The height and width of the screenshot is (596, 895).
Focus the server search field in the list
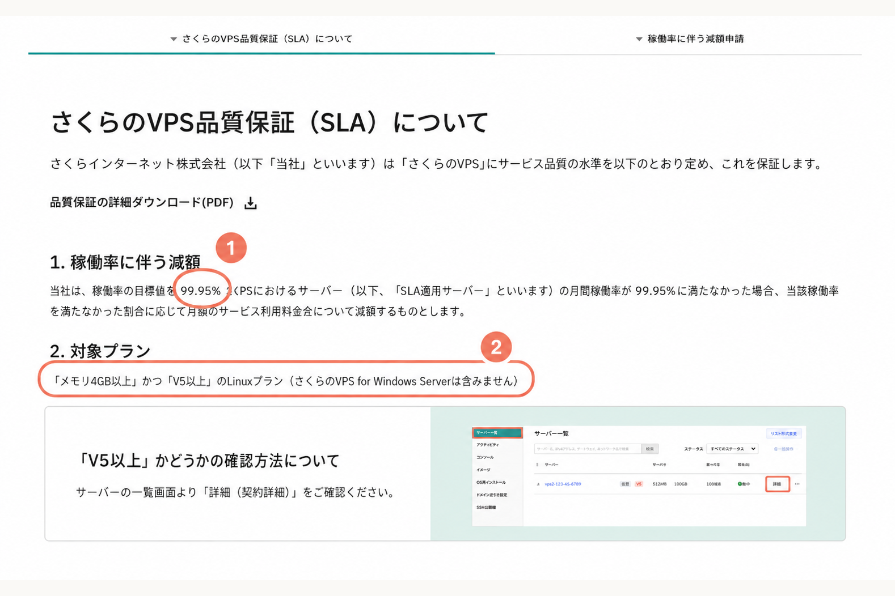point(588,449)
